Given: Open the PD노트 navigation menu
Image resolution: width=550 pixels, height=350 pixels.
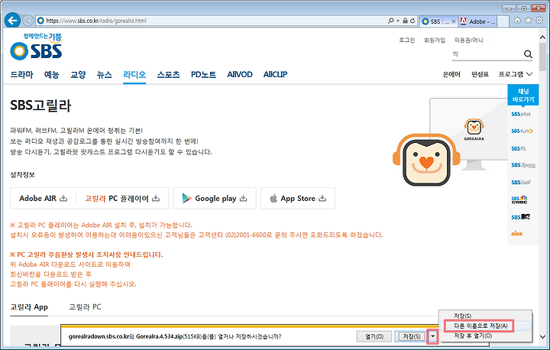Looking at the screenshot, I should click(203, 74).
